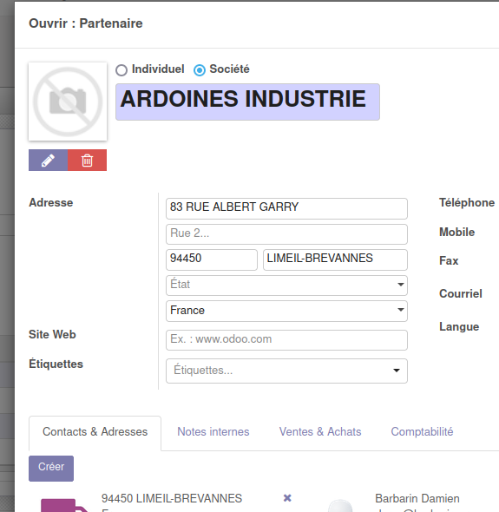Screen dimensions: 499x512
Task: Click the postal code field 94450
Action: (212, 259)
